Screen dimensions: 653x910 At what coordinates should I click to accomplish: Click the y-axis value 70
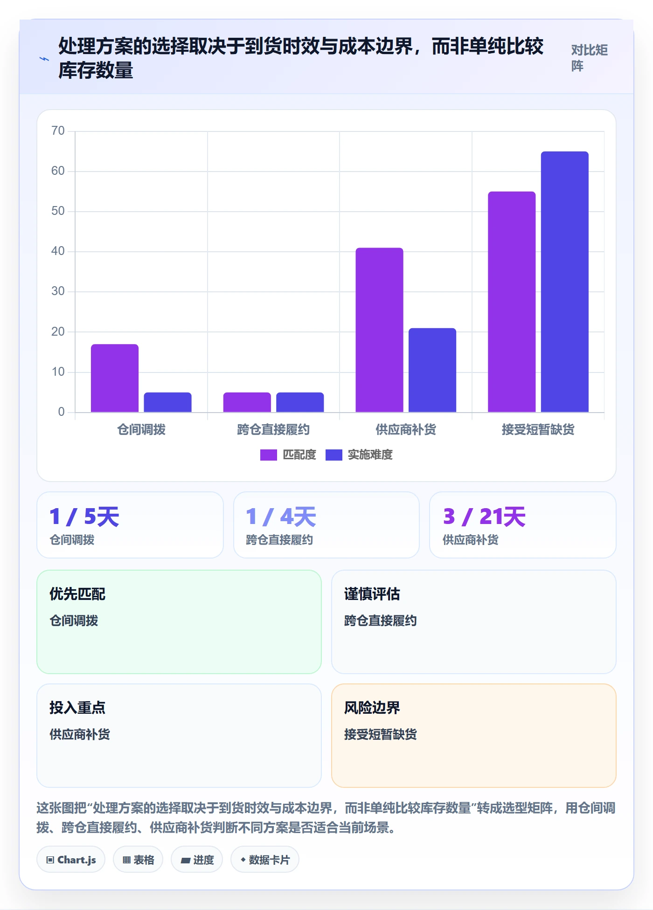point(58,131)
